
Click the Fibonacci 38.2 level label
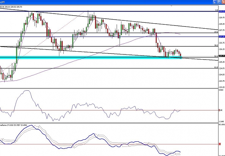coord(216,45)
